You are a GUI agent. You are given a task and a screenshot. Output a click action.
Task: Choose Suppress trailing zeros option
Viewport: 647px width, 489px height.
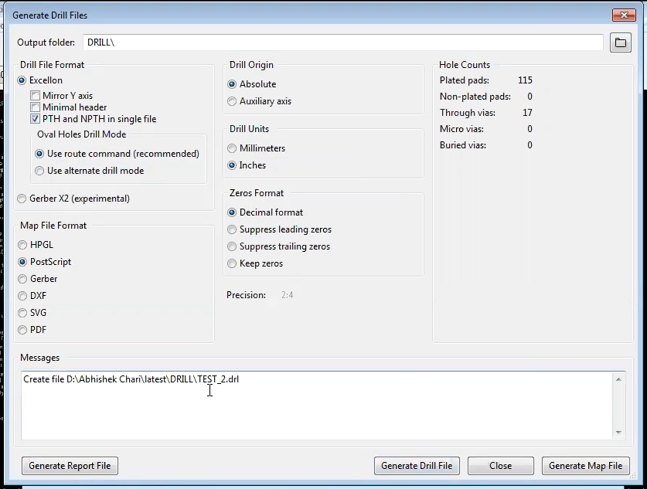click(x=232, y=246)
